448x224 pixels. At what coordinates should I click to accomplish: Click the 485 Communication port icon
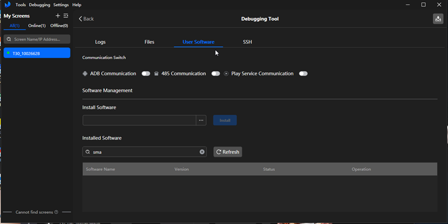tap(156, 74)
